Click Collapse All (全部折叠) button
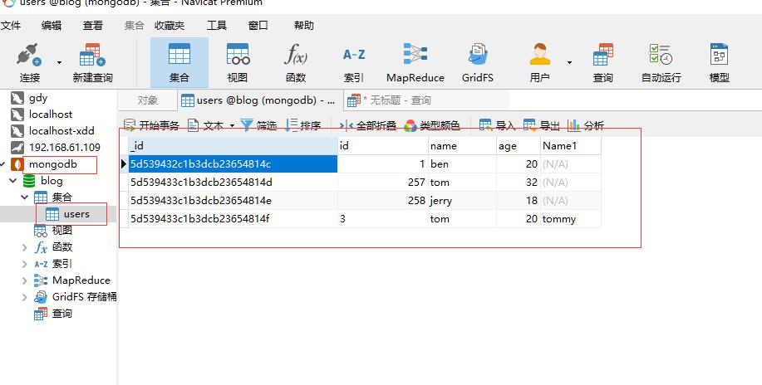762x385 pixels. click(x=368, y=126)
